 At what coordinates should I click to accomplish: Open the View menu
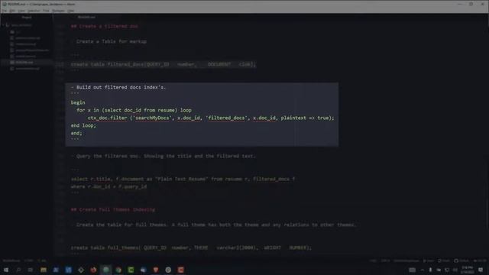(21, 11)
